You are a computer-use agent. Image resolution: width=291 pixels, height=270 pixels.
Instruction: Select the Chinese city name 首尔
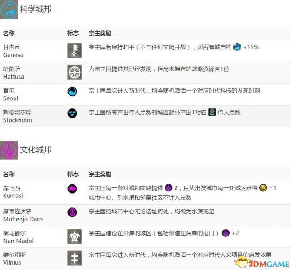9,91
